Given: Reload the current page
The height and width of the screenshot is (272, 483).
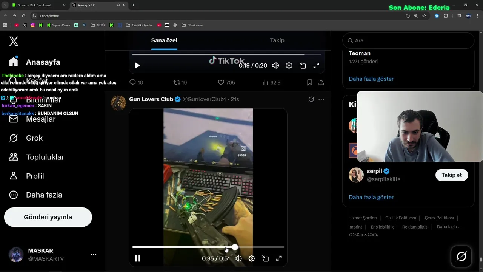Looking at the screenshot, I should 23,16.
